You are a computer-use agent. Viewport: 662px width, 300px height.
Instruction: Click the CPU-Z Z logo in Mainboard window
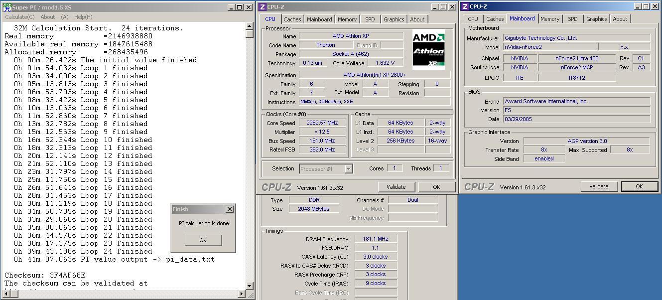click(465, 6)
